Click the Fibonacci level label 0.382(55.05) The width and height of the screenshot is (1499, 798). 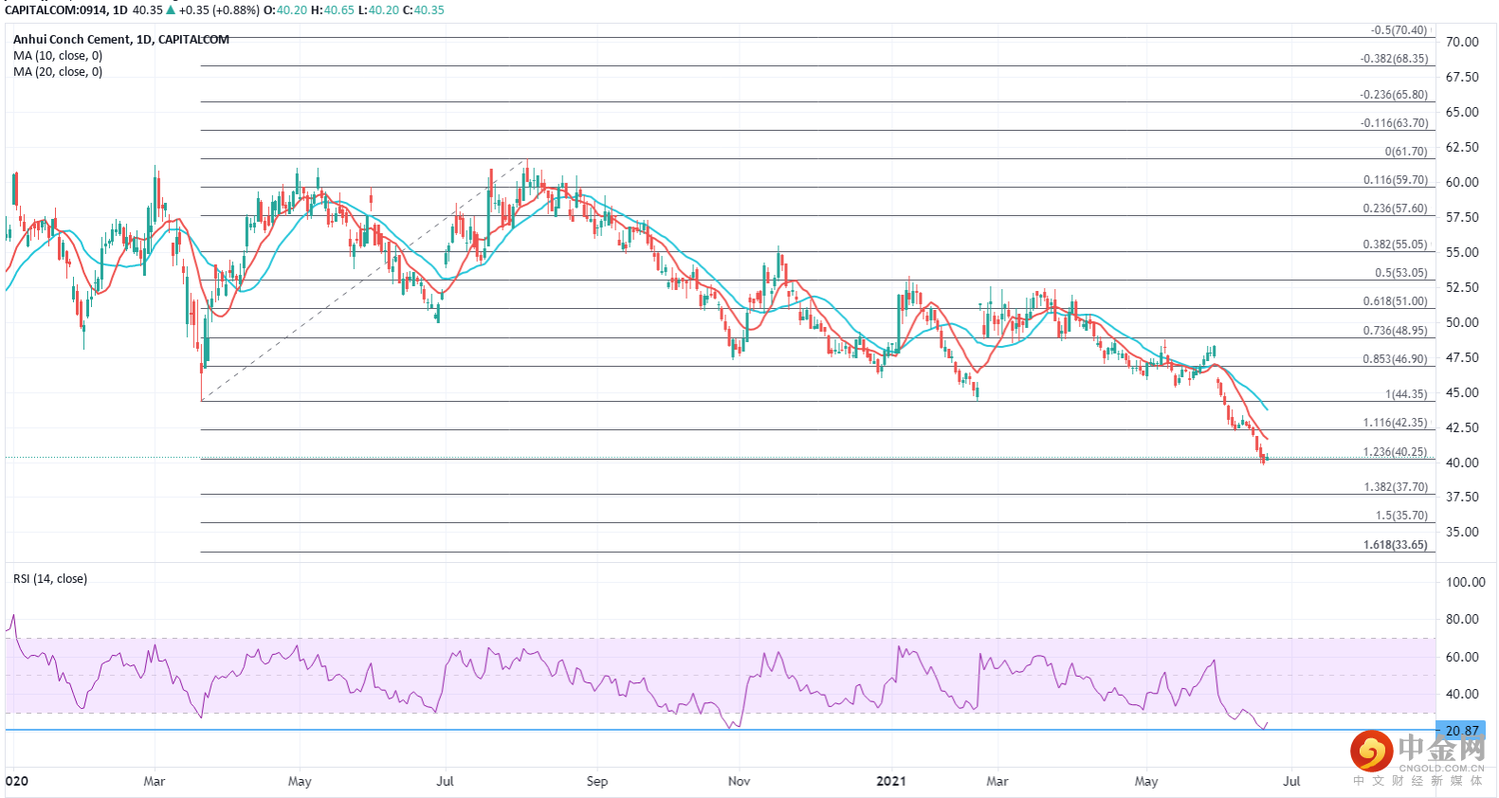[x=1396, y=245]
